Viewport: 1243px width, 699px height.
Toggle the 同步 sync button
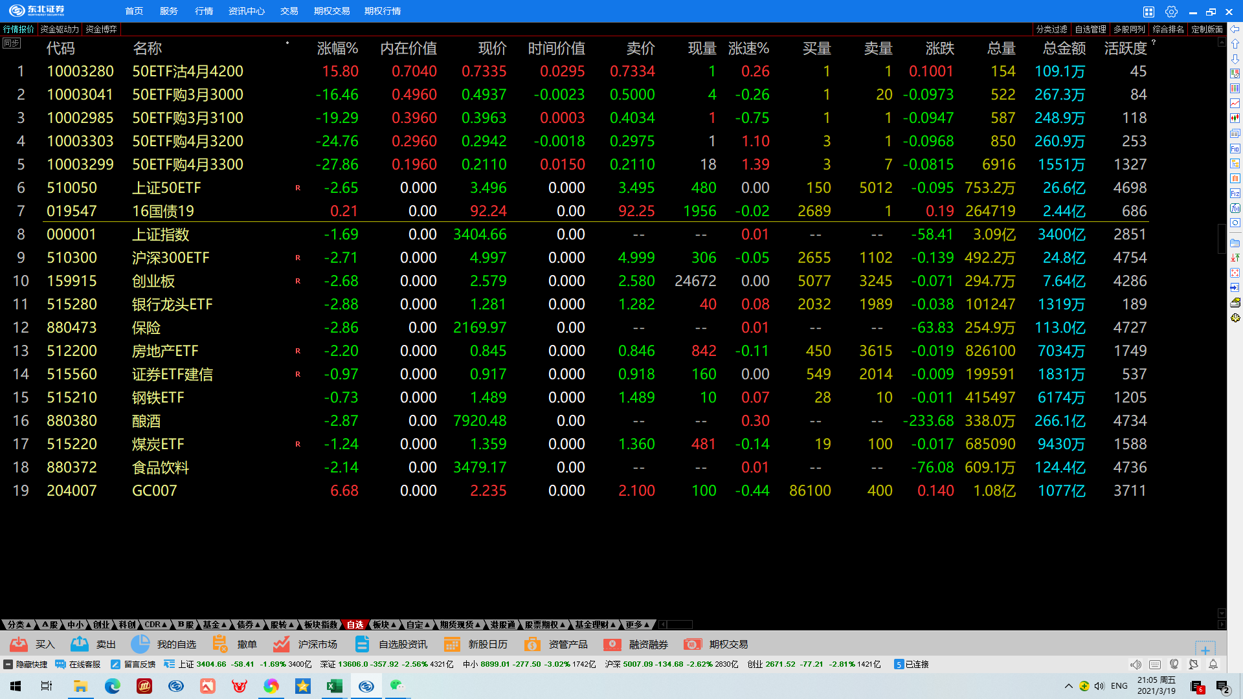[12, 43]
